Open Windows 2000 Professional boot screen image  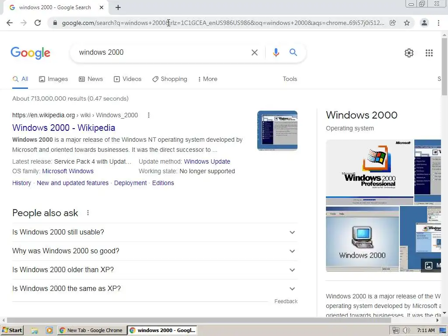pos(369,172)
